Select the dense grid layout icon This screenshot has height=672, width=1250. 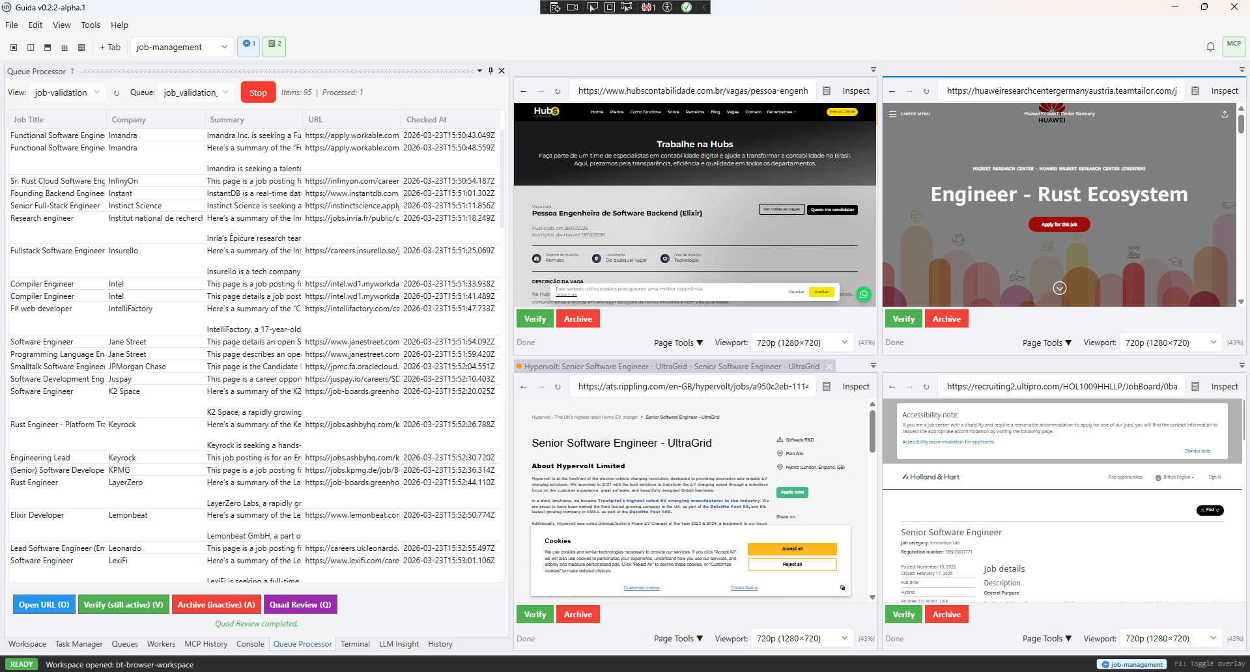click(81, 48)
